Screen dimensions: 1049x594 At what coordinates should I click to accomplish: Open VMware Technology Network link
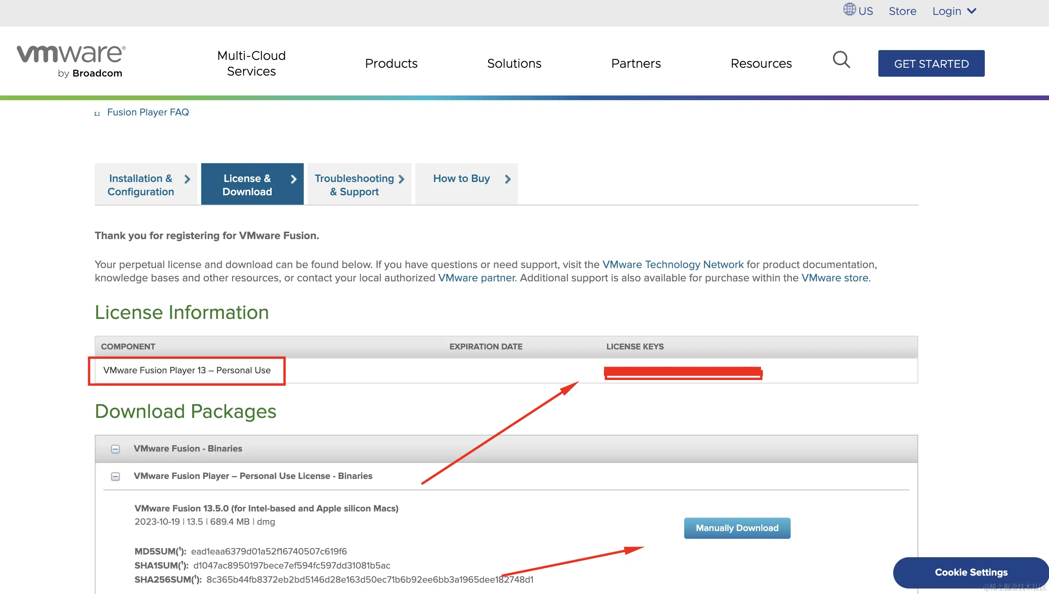(x=673, y=265)
